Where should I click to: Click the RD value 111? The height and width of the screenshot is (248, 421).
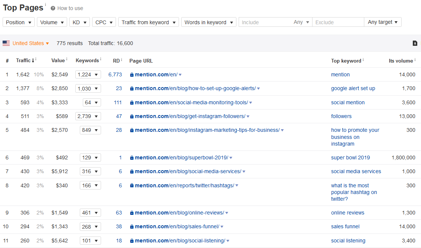(x=117, y=102)
